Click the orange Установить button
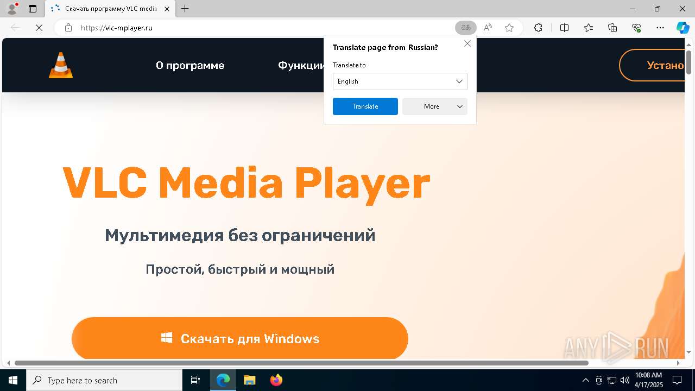Viewport: 695px width, 391px height. pyautogui.click(x=652, y=65)
